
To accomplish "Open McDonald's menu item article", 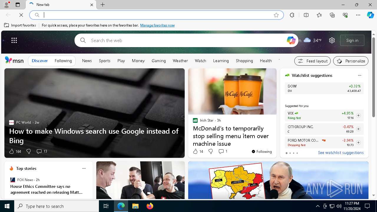I will 231,136.
